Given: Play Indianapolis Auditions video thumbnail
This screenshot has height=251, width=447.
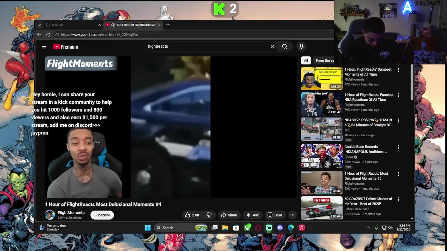Looking at the screenshot, I should [x=322, y=156].
